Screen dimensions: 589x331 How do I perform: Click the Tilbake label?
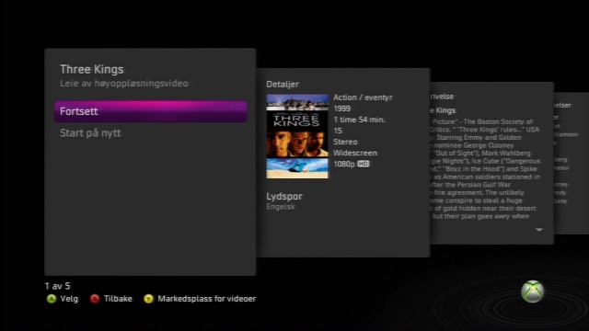point(118,299)
